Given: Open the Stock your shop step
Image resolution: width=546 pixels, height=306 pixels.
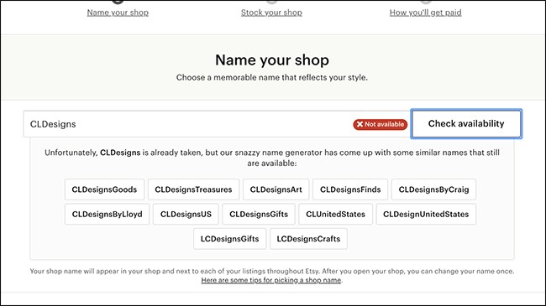Looking at the screenshot, I should tap(271, 13).
